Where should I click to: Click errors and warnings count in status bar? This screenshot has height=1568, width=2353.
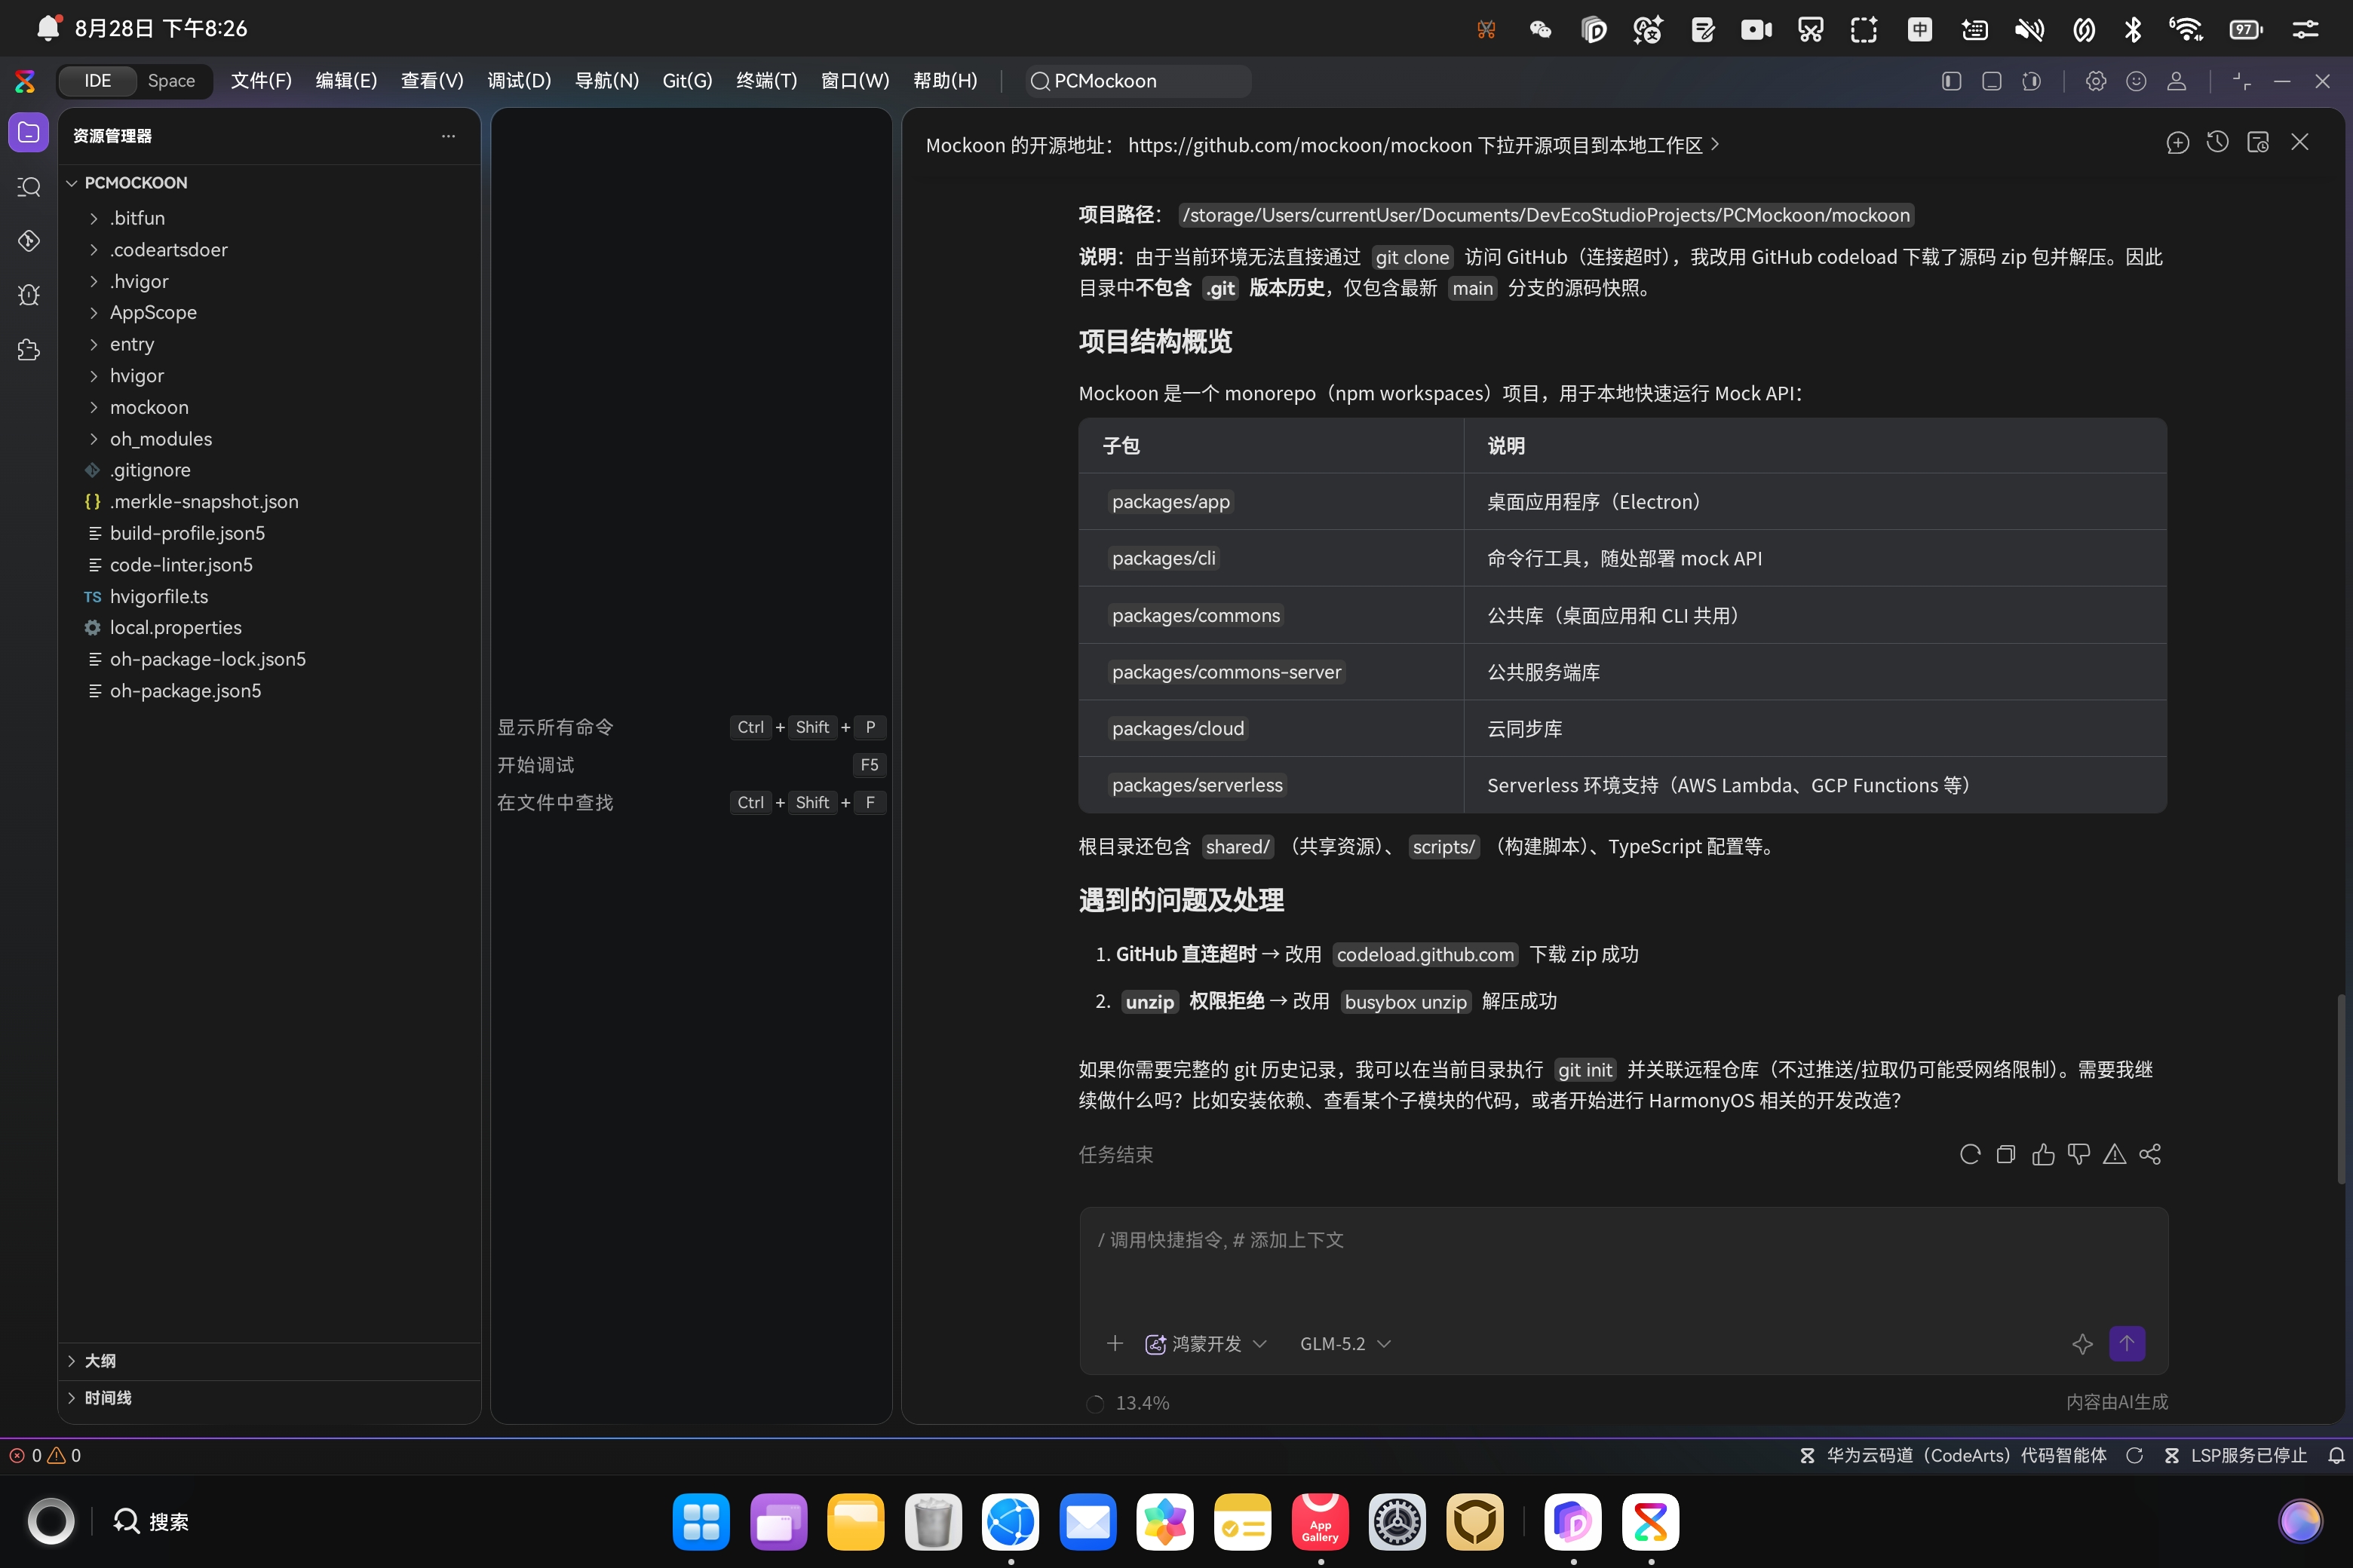(45, 1455)
